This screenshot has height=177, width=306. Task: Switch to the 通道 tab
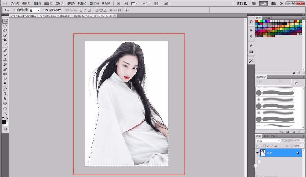click(266, 136)
